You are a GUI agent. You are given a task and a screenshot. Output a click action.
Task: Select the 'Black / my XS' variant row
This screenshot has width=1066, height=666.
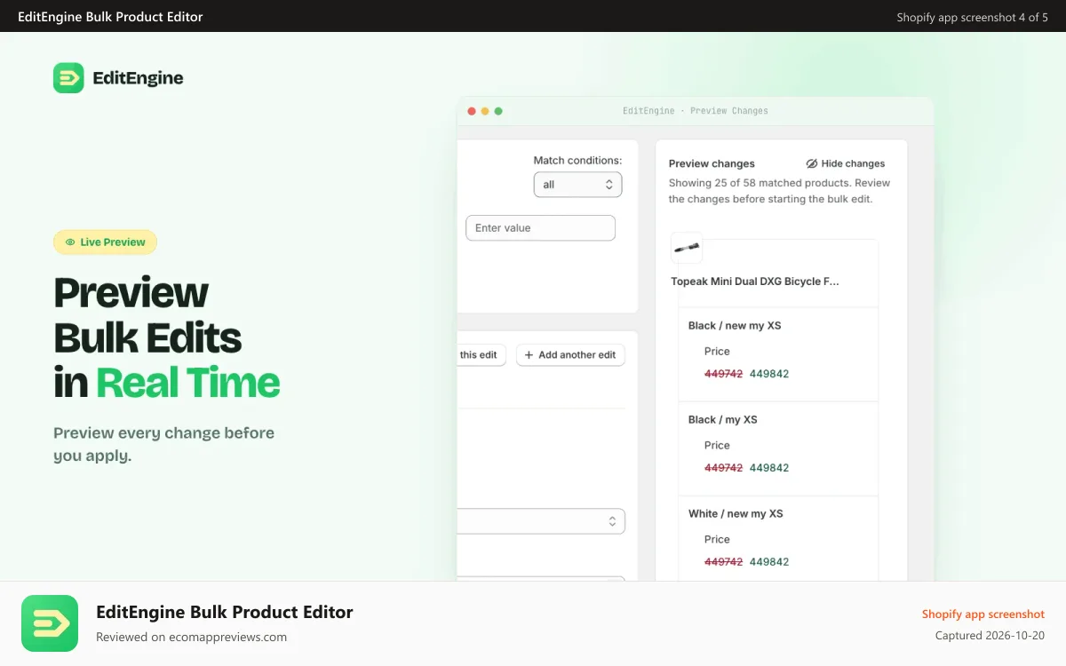(x=778, y=448)
